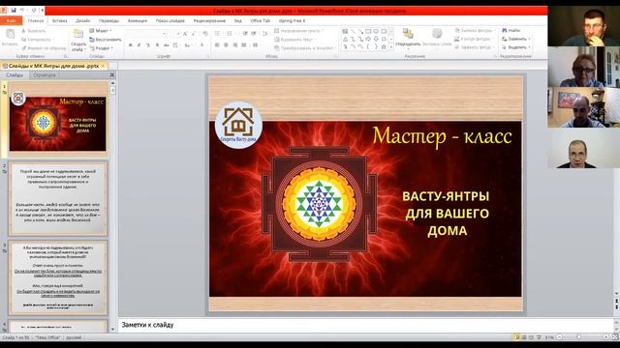This screenshot has height=348, width=620.
Task: Open the font color picker
Action: click(x=202, y=45)
